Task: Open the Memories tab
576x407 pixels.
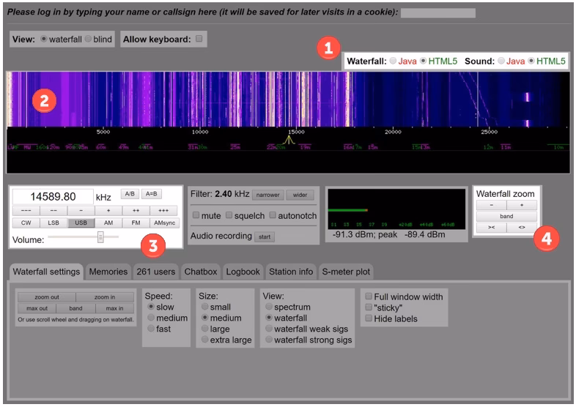Action: pyautogui.click(x=108, y=272)
